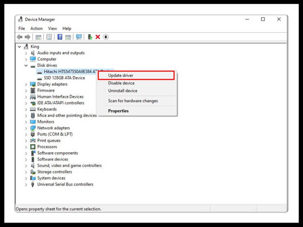The width and height of the screenshot is (303, 227).
Task: Expand the Human Interface Devices chevron
Action: coord(26,97)
